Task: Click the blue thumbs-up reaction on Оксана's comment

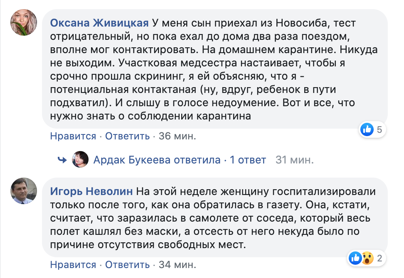Action: pos(367,130)
